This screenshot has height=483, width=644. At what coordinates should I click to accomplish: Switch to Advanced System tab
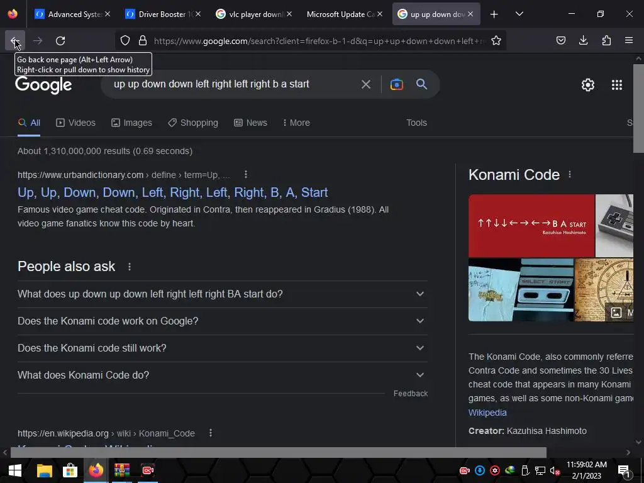70,14
